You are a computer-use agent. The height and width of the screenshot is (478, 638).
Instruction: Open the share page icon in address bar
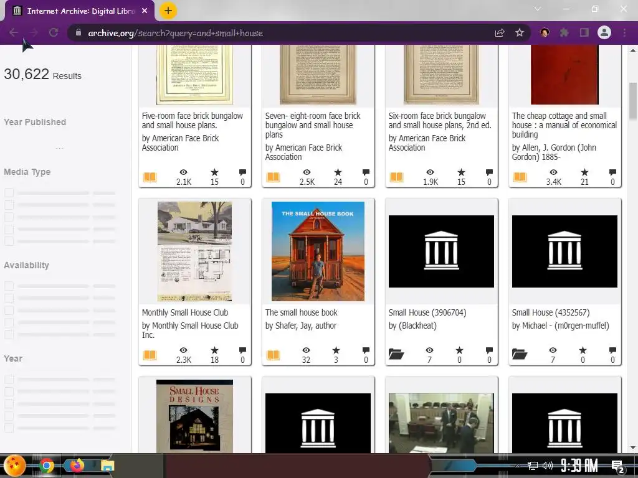(x=500, y=33)
